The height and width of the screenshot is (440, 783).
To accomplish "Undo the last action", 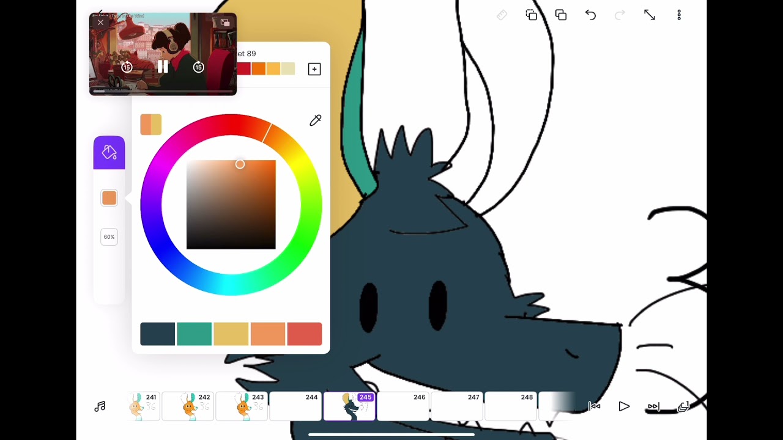I will click(590, 15).
